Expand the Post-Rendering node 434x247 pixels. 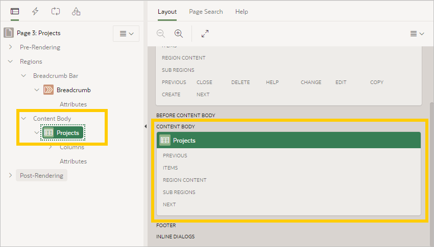pyautogui.click(x=11, y=175)
